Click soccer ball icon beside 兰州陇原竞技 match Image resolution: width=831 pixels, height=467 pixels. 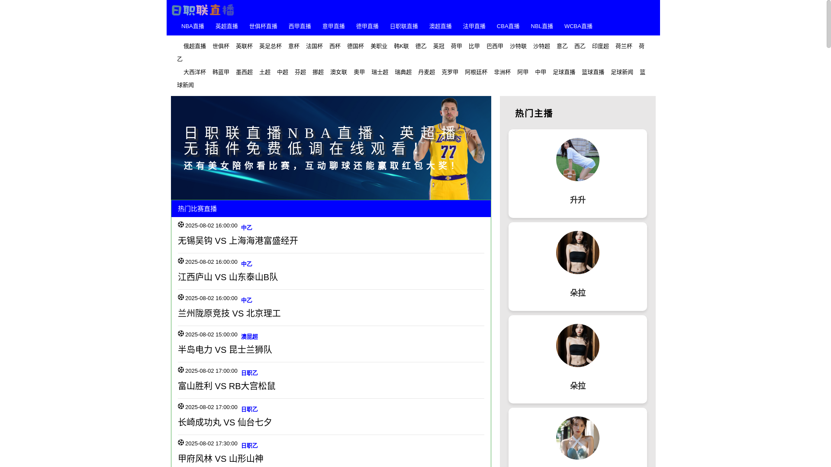click(181, 297)
